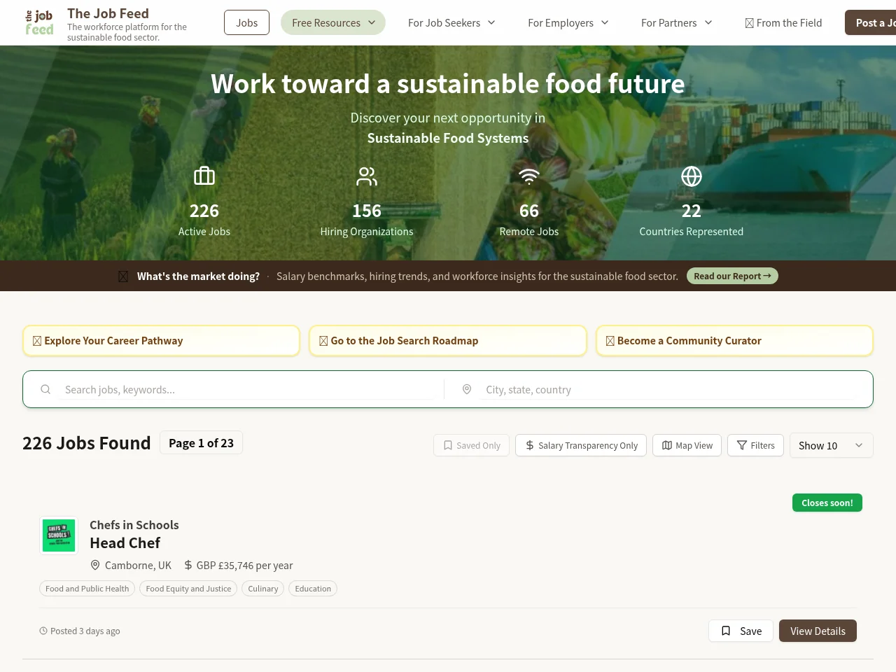Open the Jobs nav item
This screenshot has height=672, width=896.
tap(246, 22)
